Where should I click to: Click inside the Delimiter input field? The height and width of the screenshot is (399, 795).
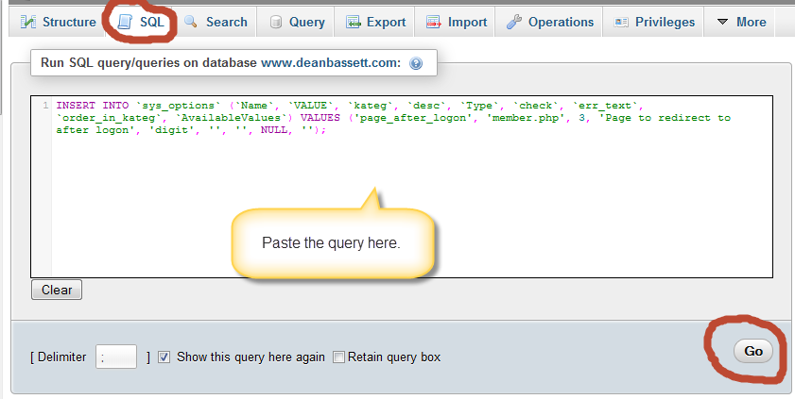point(116,357)
